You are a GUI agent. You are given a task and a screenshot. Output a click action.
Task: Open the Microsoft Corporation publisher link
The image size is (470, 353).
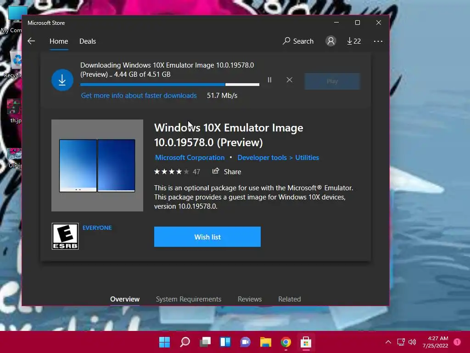click(x=190, y=158)
